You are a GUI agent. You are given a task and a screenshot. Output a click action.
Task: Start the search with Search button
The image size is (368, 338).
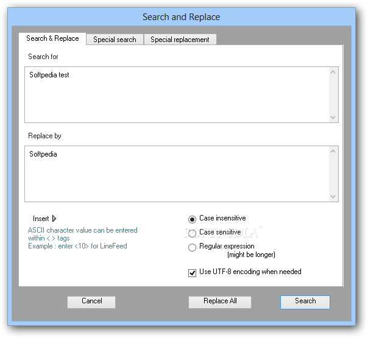(305, 301)
